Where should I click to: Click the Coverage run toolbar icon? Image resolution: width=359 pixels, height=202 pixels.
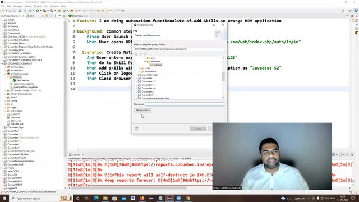pyautogui.click(x=44, y=11)
